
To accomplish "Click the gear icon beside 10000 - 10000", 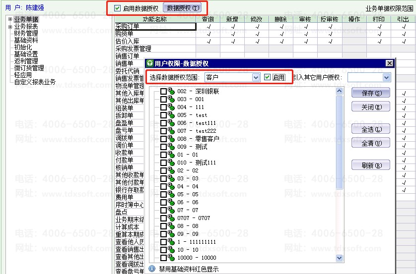I will 171,258.
